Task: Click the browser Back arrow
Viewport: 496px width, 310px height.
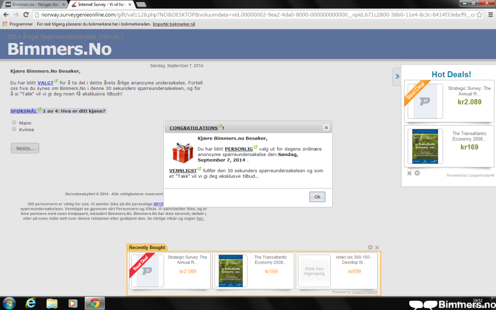Action: (6, 14)
